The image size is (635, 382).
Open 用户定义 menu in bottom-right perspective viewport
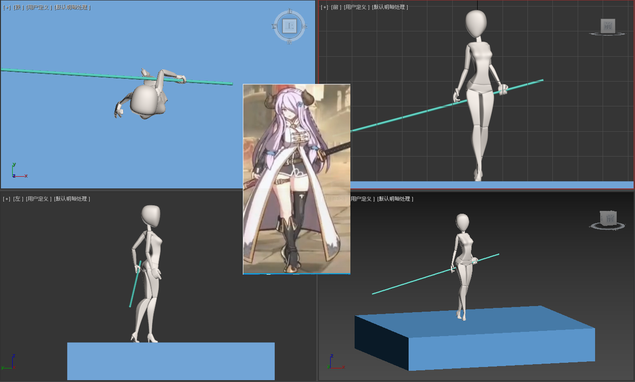(362, 199)
